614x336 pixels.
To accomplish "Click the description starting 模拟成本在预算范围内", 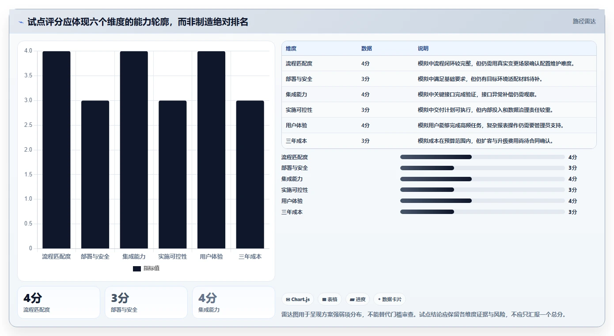I will click(x=485, y=141).
